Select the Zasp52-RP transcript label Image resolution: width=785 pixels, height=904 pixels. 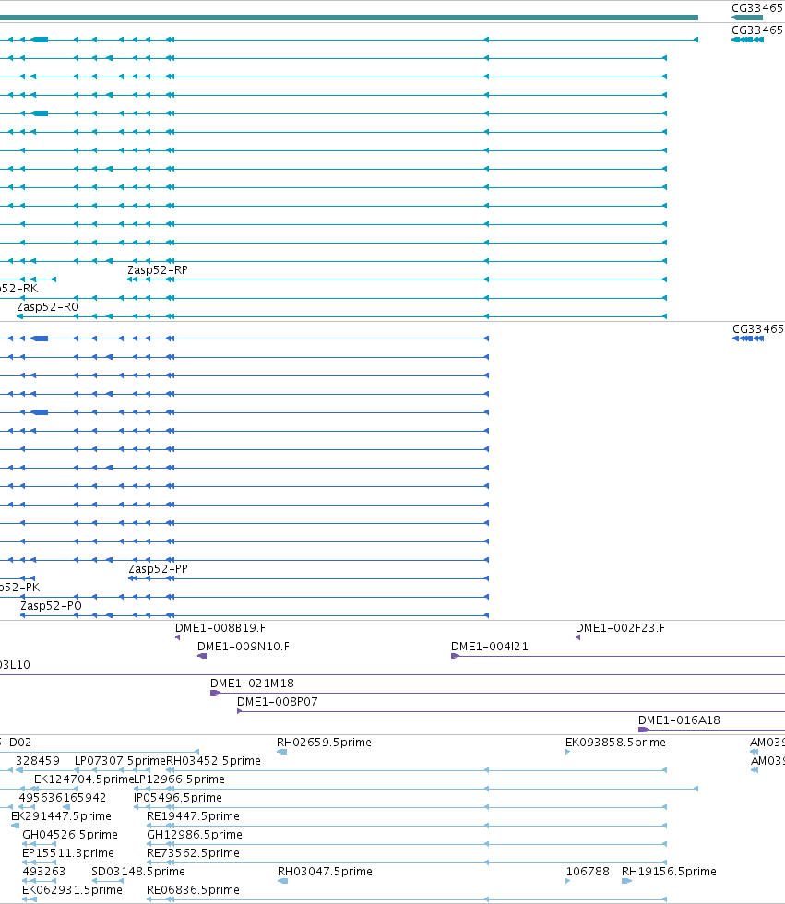[158, 269]
